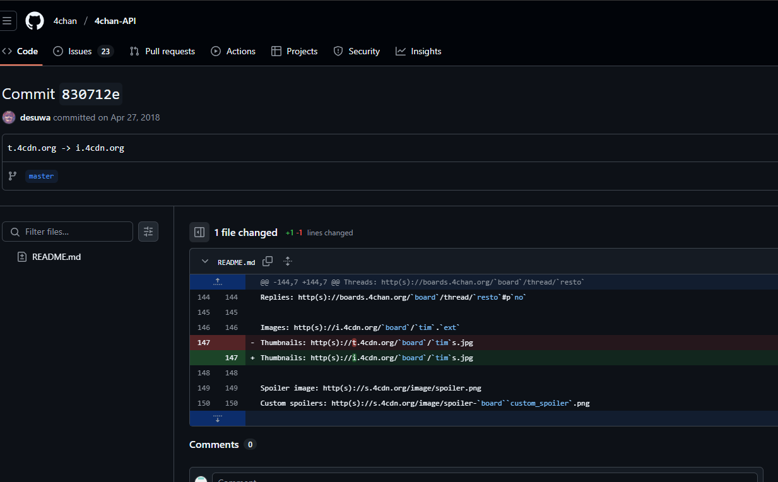Toggle the file tree sidebar
The image size is (778, 482).
[x=199, y=232]
